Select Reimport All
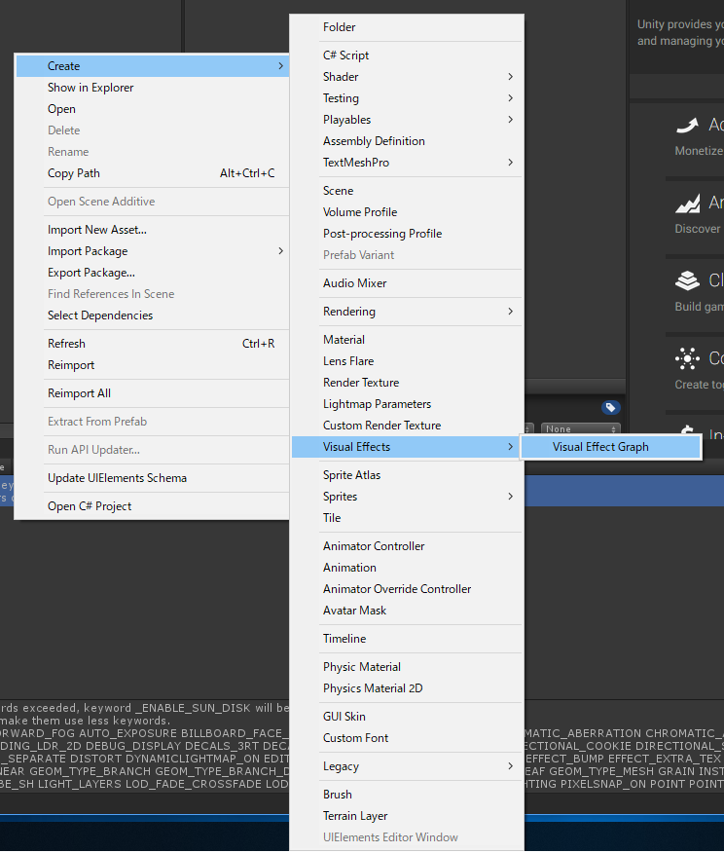 tap(152, 393)
